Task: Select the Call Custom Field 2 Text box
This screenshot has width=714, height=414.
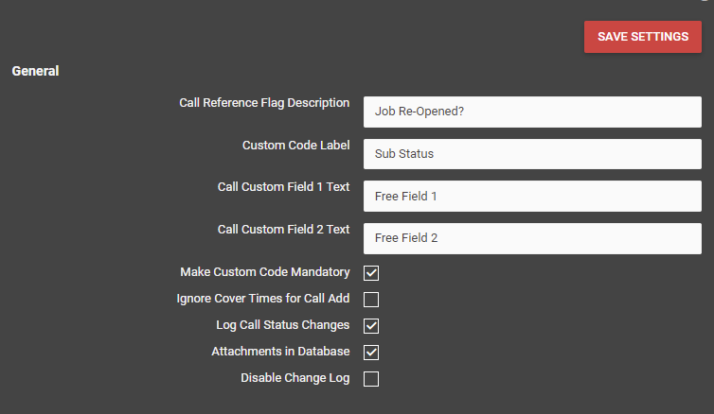Action: pyautogui.click(x=532, y=238)
